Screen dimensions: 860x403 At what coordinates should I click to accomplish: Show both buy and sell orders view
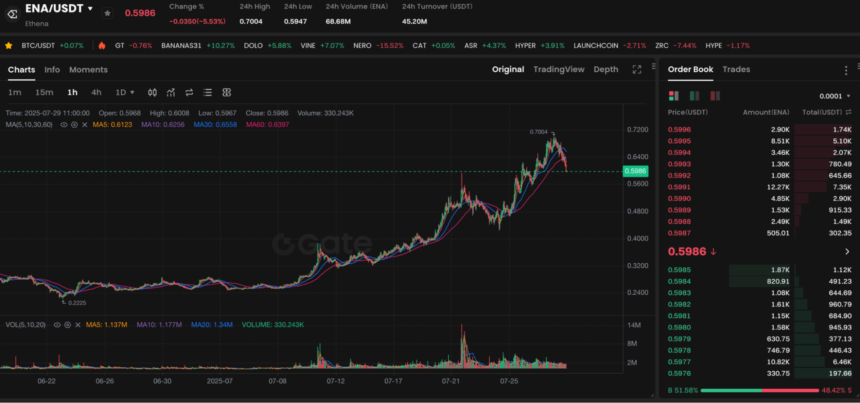click(674, 95)
